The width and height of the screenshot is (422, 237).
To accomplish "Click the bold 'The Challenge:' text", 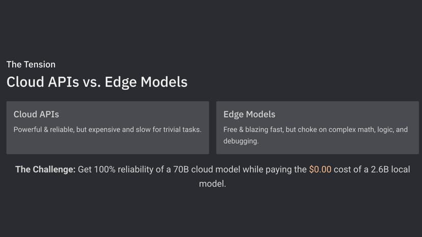I will pyautogui.click(x=45, y=170).
